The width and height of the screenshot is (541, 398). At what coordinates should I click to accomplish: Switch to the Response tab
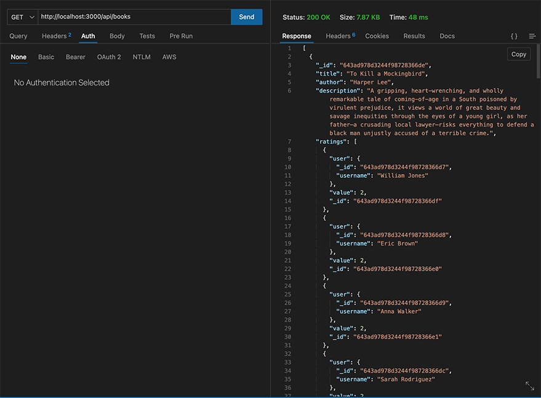point(297,36)
